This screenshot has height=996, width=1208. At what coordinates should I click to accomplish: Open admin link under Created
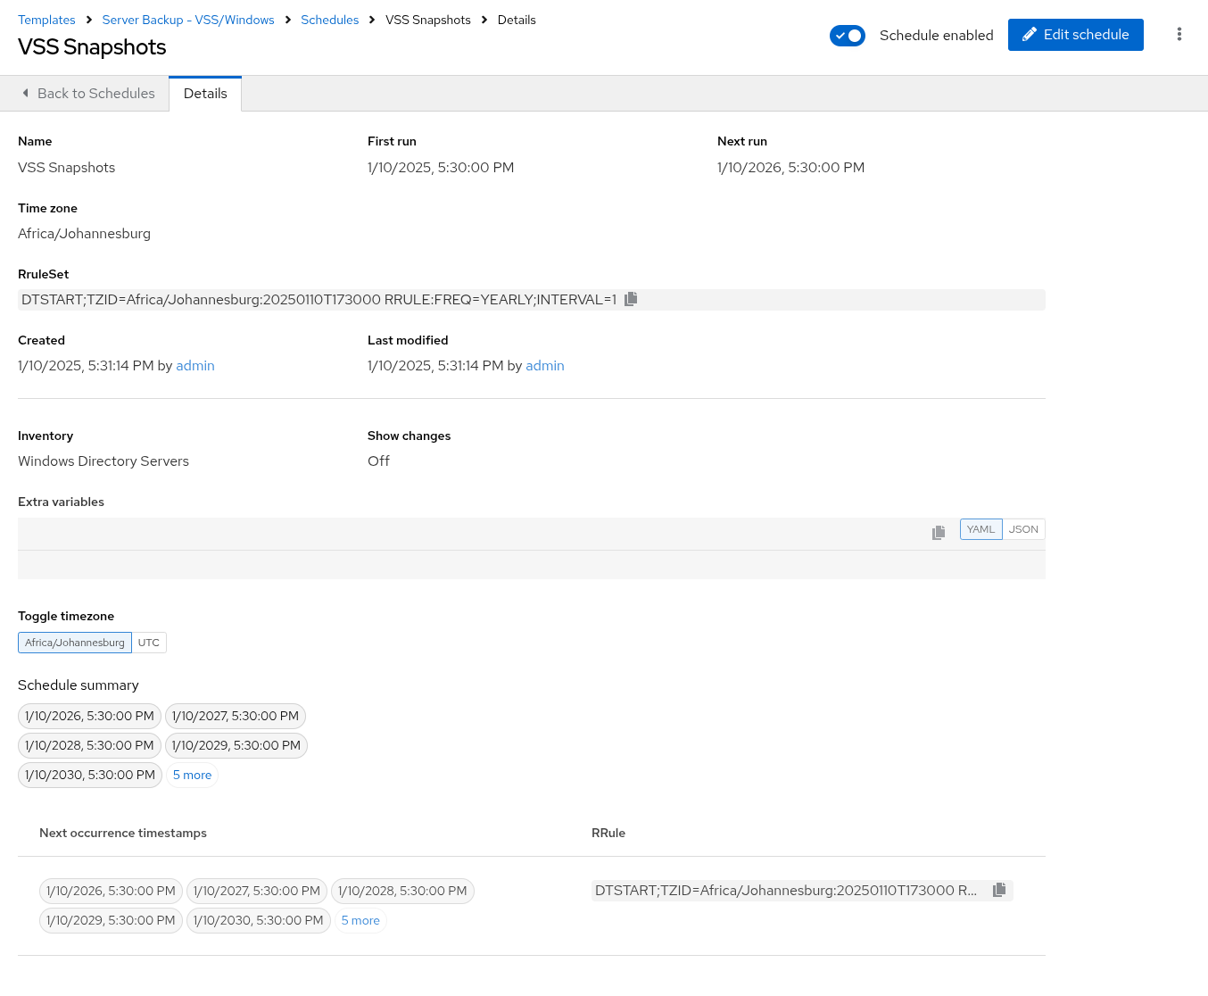tap(195, 365)
